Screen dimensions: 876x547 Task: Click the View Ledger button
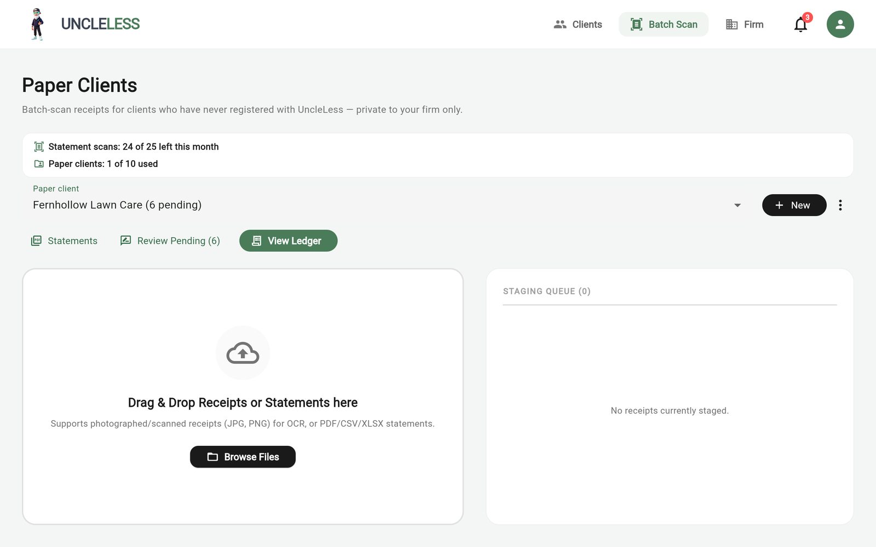[289, 241]
